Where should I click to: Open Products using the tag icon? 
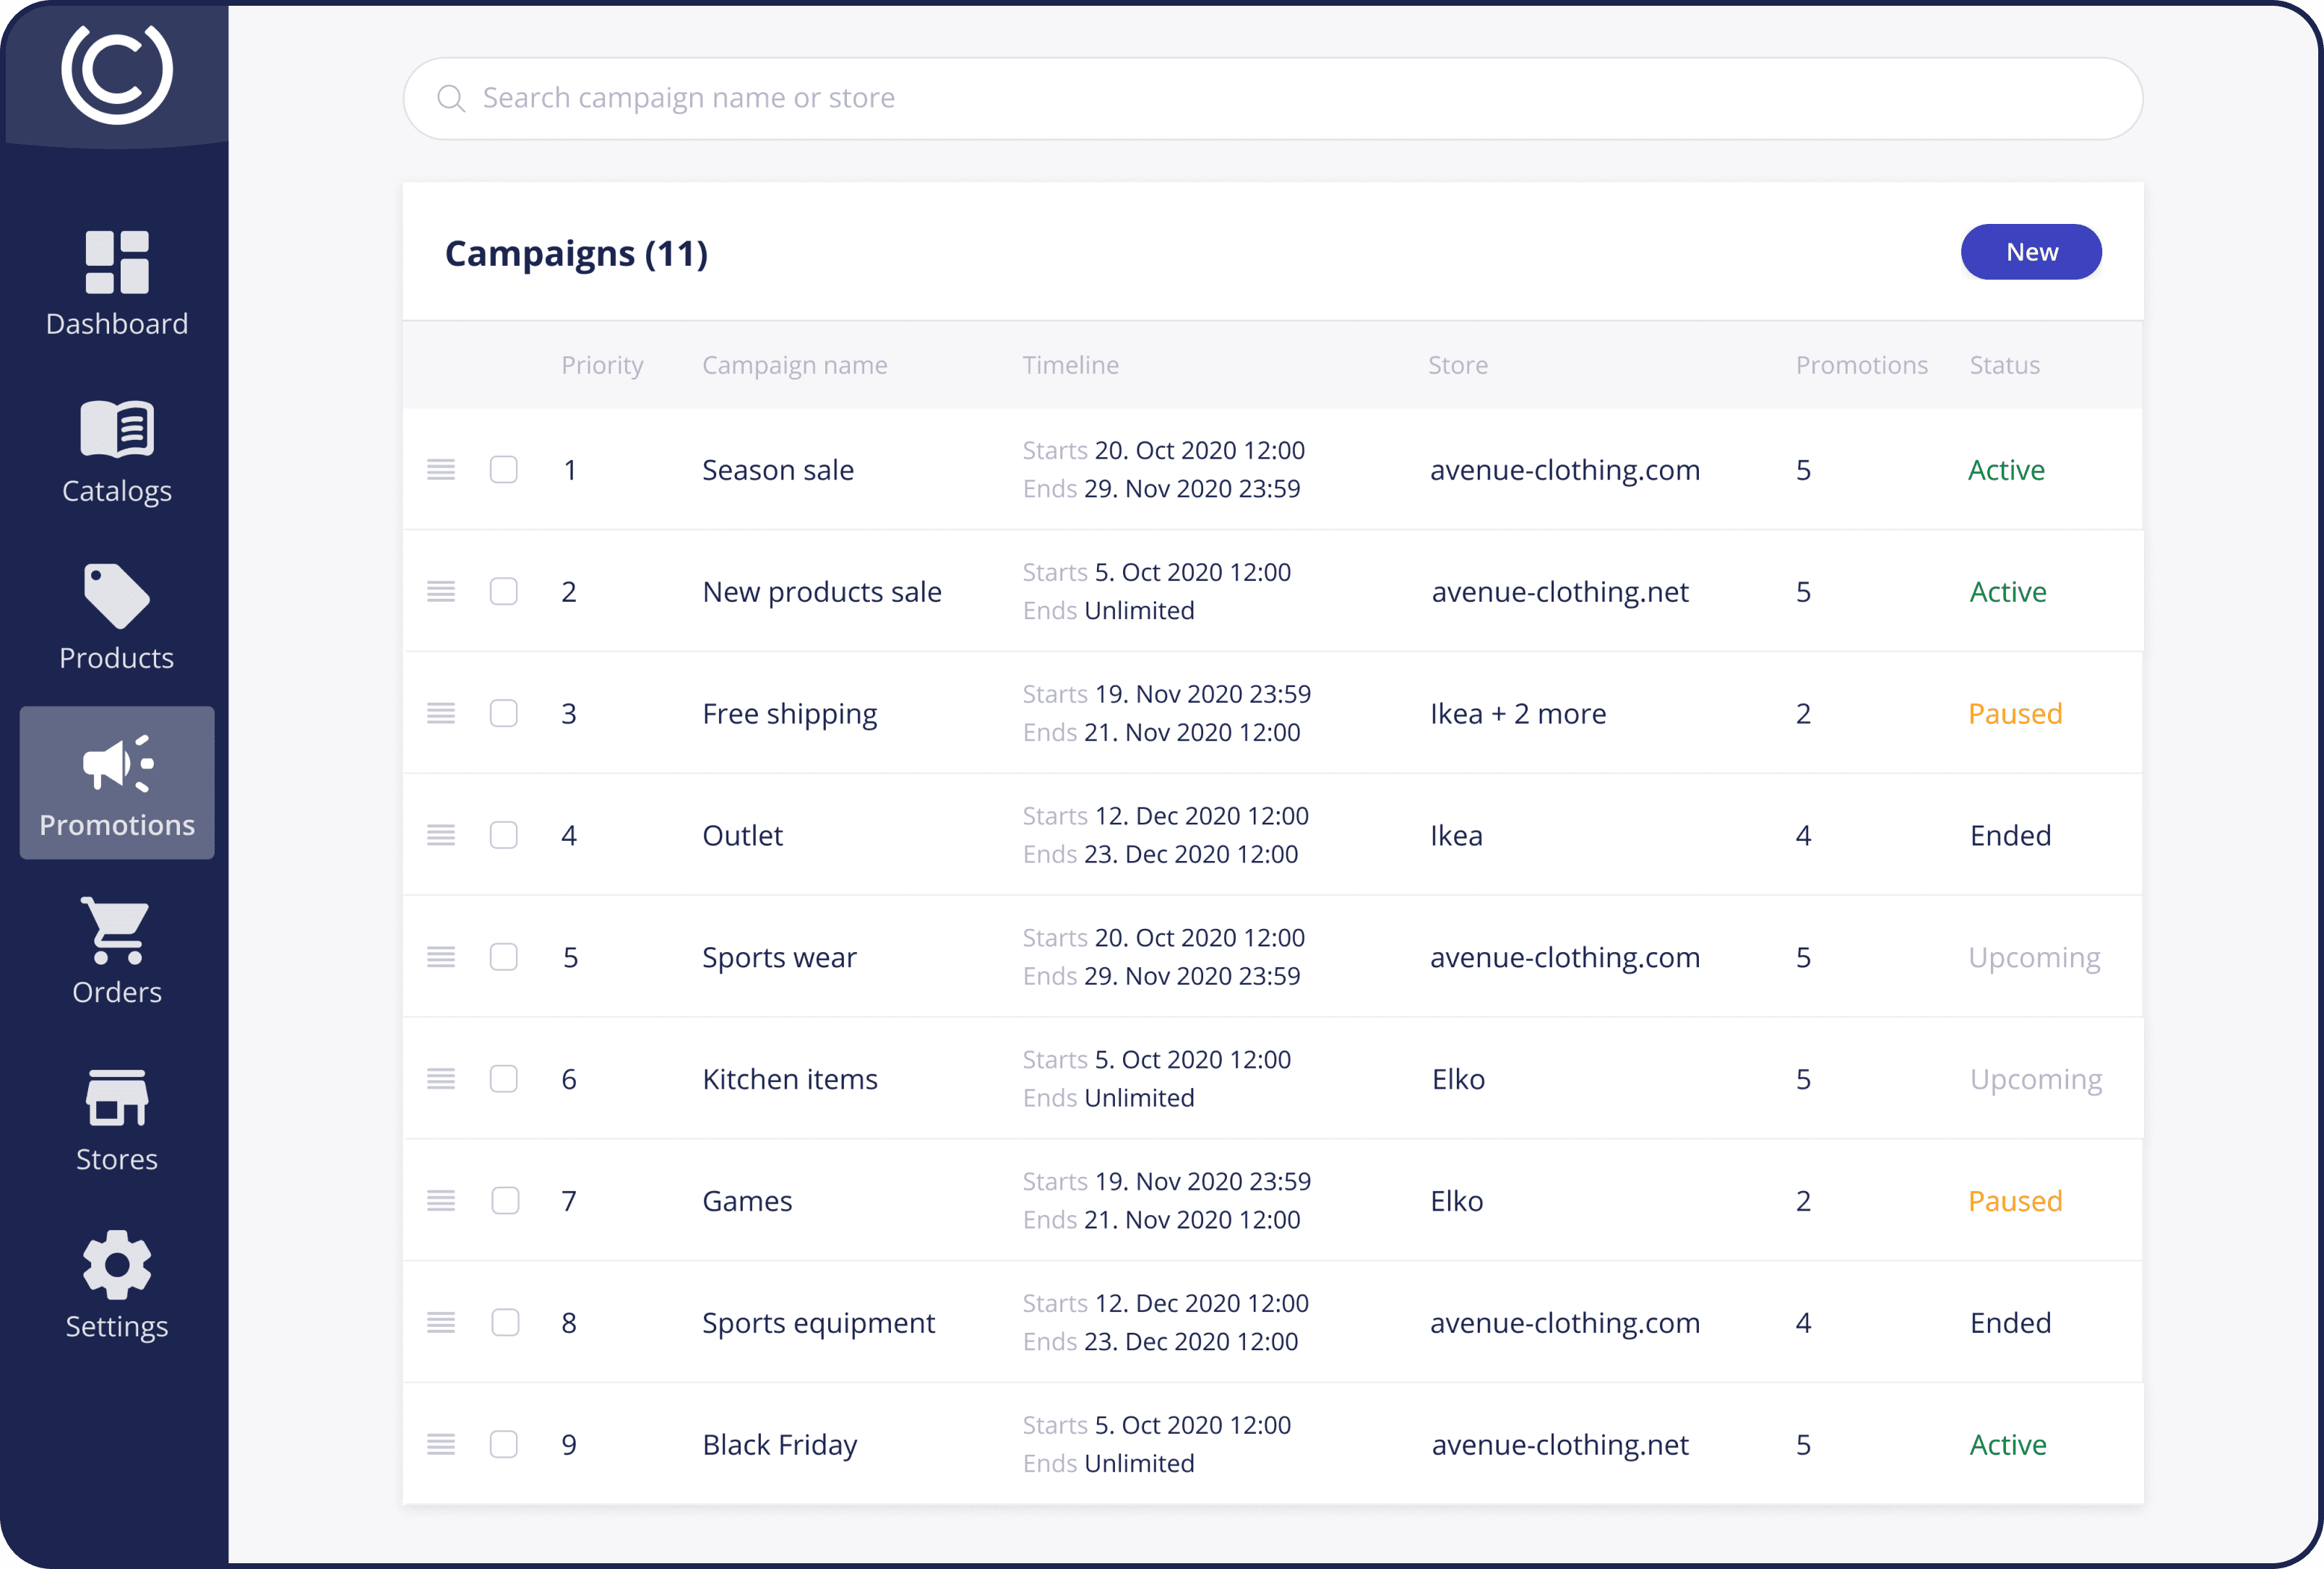(117, 597)
